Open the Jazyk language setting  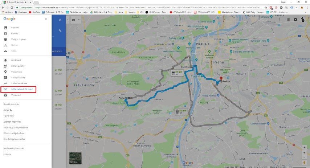click(8, 110)
